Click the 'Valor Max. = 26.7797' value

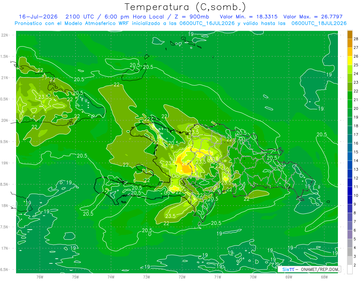pyautogui.click(x=313, y=17)
